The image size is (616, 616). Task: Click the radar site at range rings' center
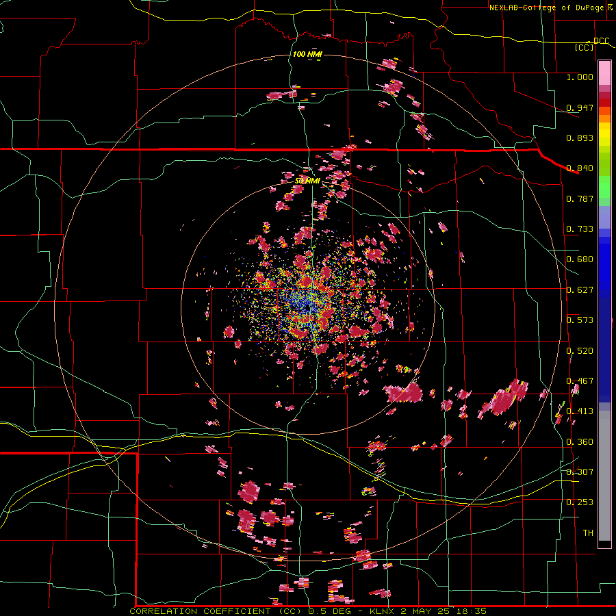(x=307, y=308)
